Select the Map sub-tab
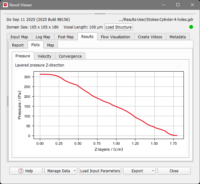This screenshot has height=184, width=200. click(x=50, y=45)
